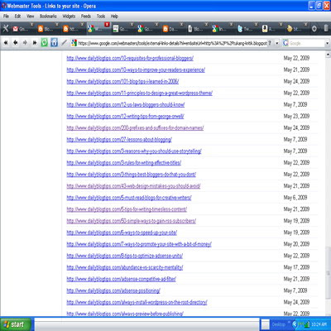Expand the Google search engine dropdown arrow

(x=328, y=43)
